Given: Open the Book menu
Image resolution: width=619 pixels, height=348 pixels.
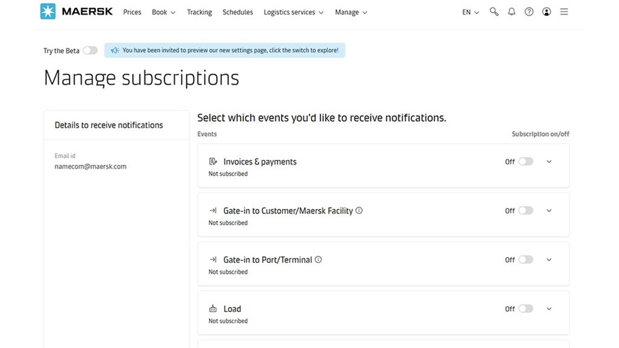Looking at the screenshot, I should [163, 12].
